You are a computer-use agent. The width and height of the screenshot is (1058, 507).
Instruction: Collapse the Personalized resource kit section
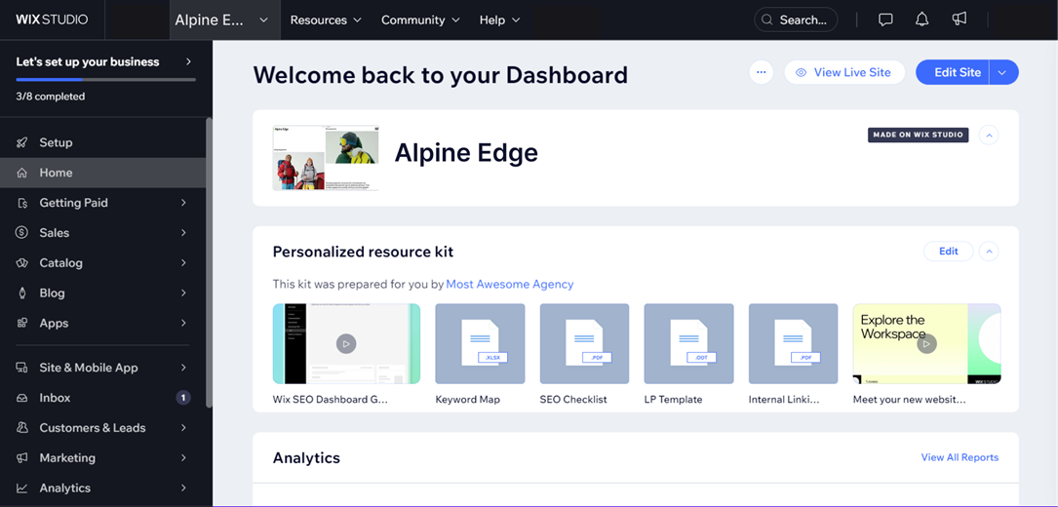(989, 252)
